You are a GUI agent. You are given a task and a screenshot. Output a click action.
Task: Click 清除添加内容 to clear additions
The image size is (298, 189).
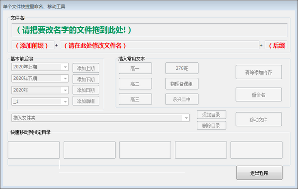tap(258, 72)
